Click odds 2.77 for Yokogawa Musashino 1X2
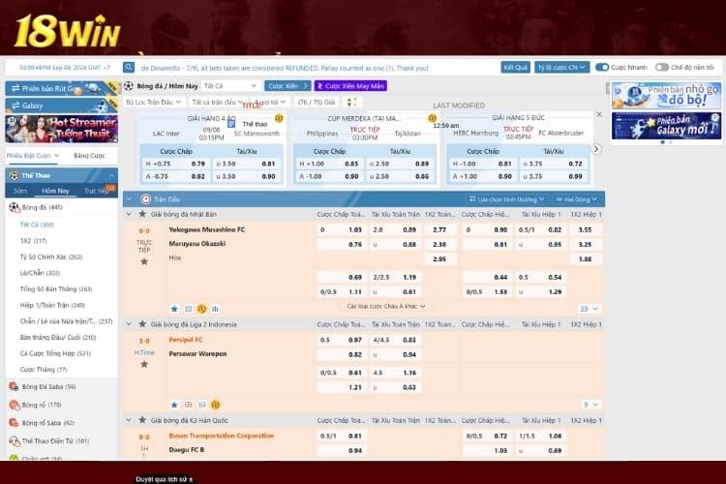 tap(439, 229)
